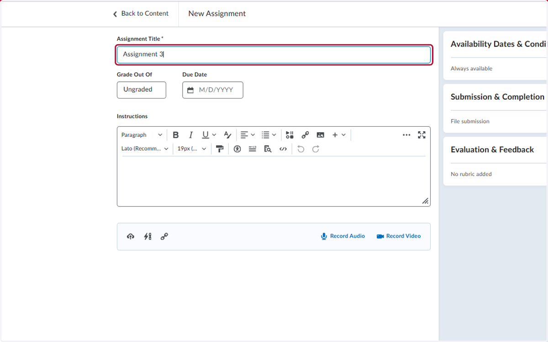Run the accessibility checker
548x342 pixels.
[237, 149]
